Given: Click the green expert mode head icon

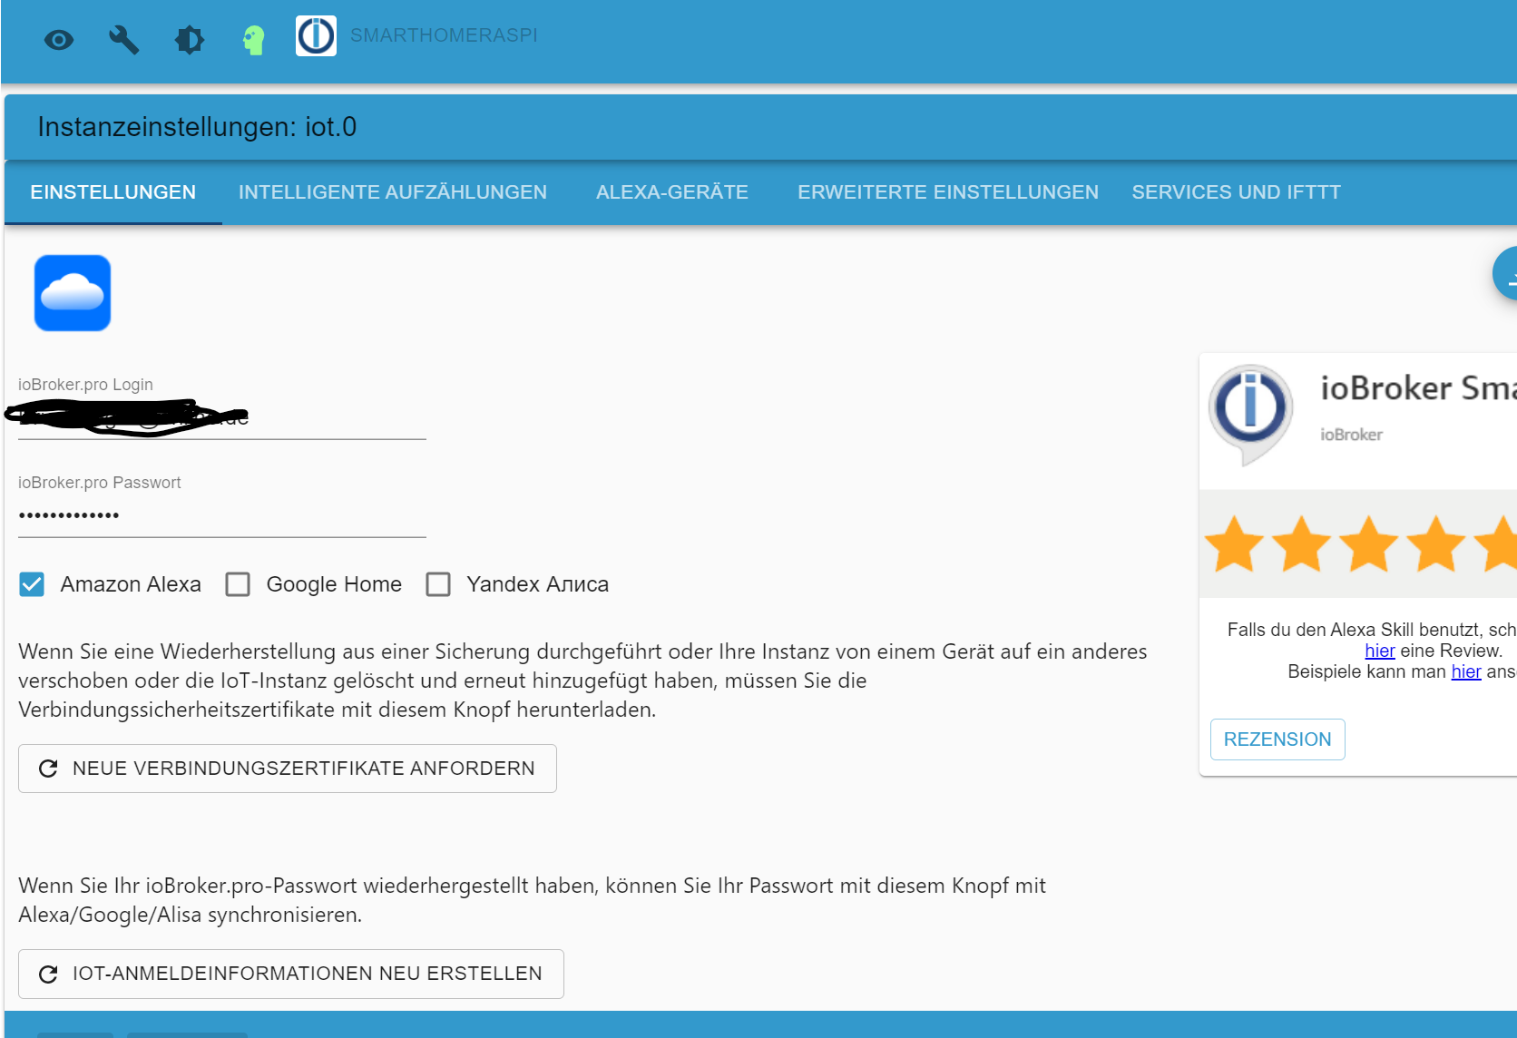Looking at the screenshot, I should coord(254,40).
